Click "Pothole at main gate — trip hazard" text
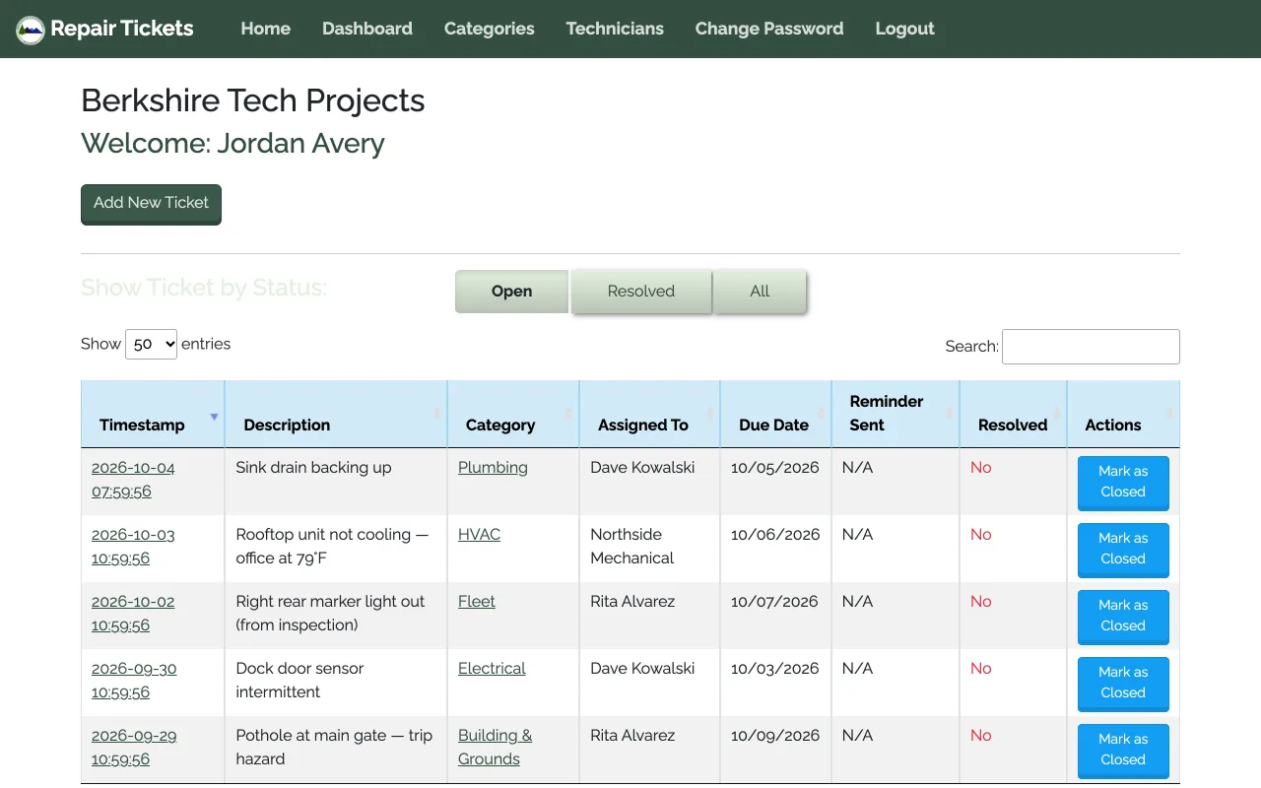Image resolution: width=1261 pixels, height=788 pixels. (x=334, y=748)
